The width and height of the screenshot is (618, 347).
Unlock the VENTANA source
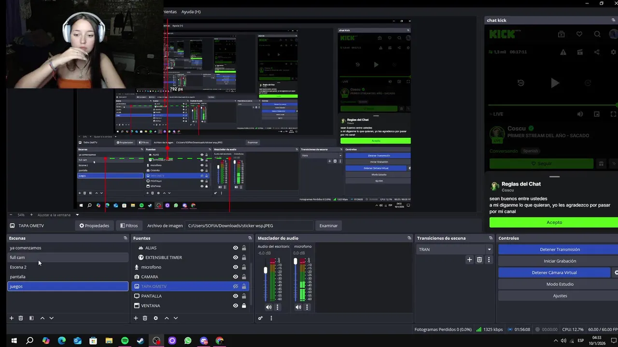(x=244, y=306)
